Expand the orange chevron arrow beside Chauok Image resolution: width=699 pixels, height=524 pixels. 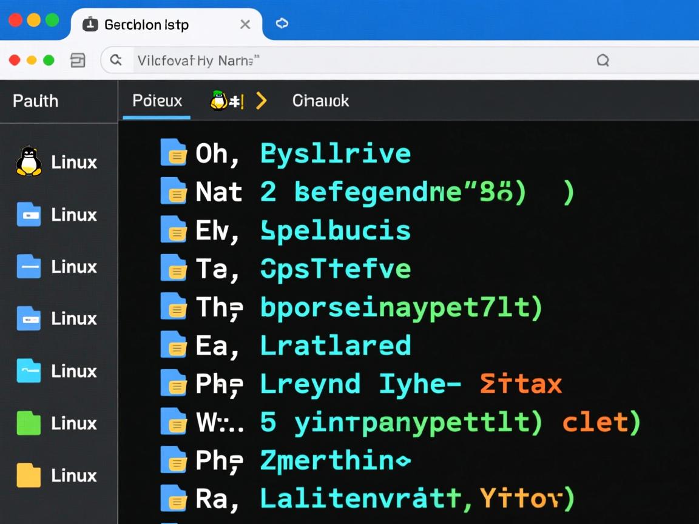[262, 101]
